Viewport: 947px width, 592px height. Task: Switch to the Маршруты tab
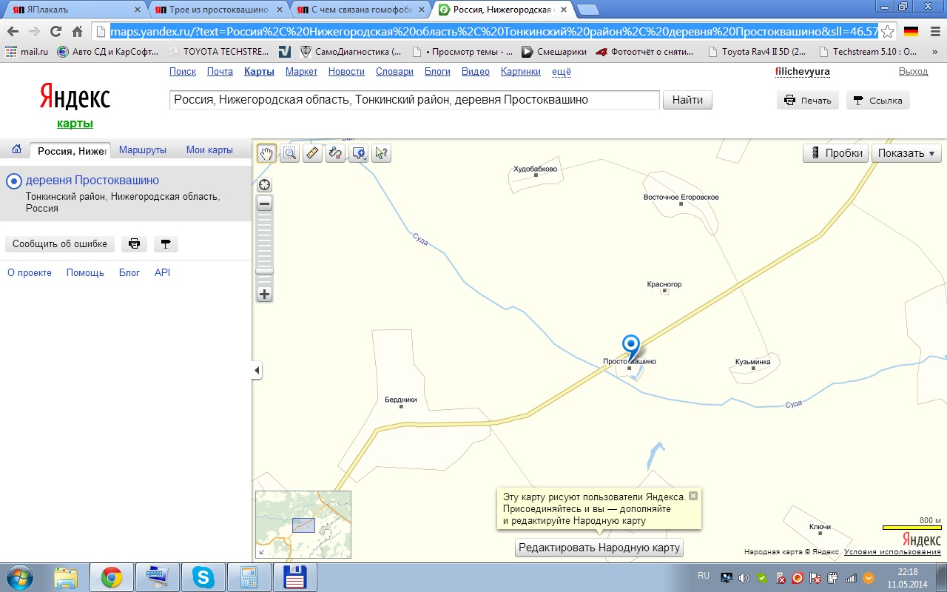pos(143,149)
